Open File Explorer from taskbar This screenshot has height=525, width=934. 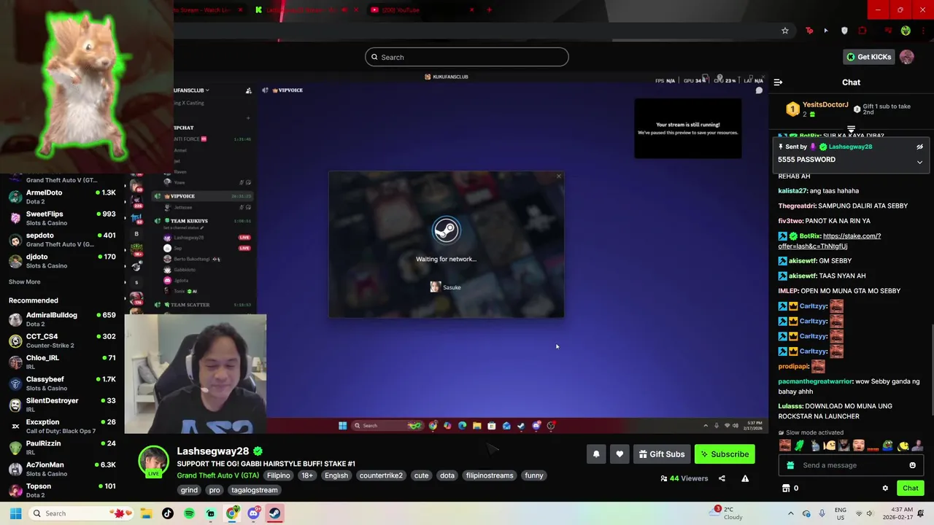(146, 513)
